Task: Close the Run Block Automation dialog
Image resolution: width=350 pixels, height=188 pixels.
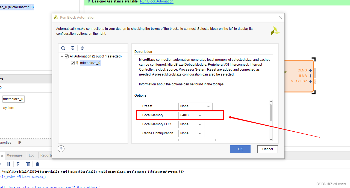Action: coord(280,17)
